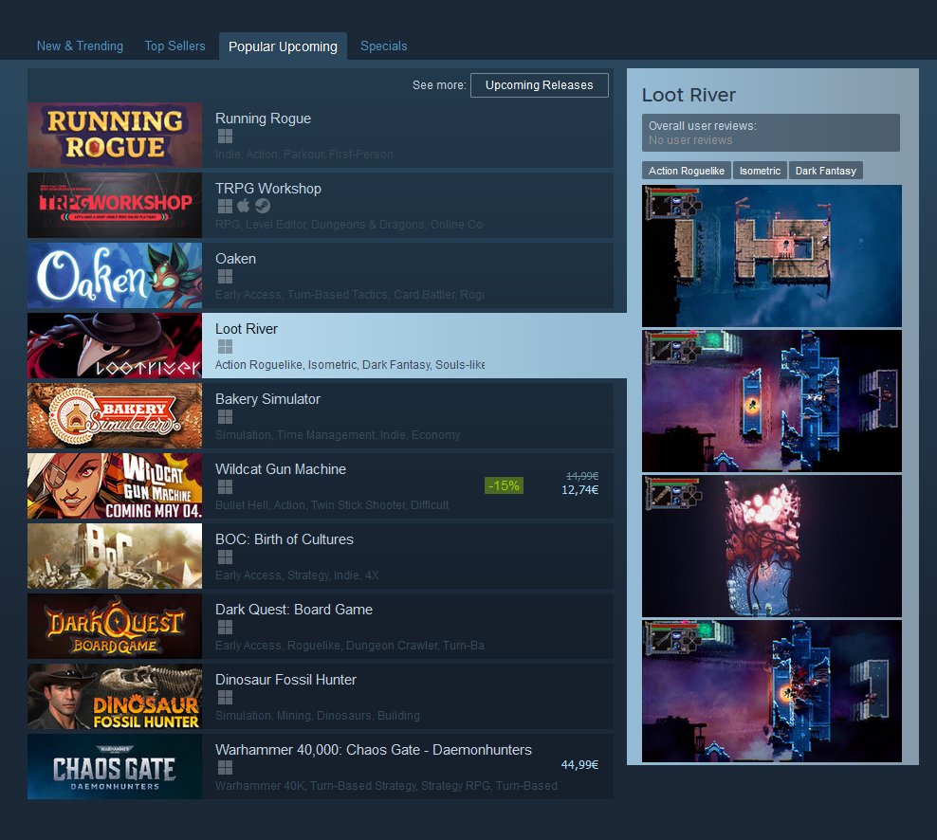
Task: View first Loot River screenshot with floating raft
Action: click(771, 256)
